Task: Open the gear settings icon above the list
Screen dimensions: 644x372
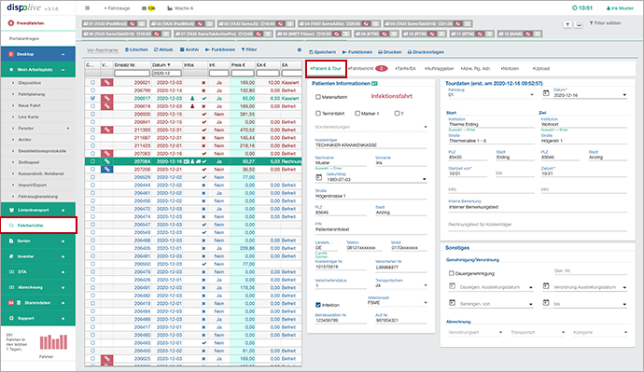Action: (x=300, y=49)
